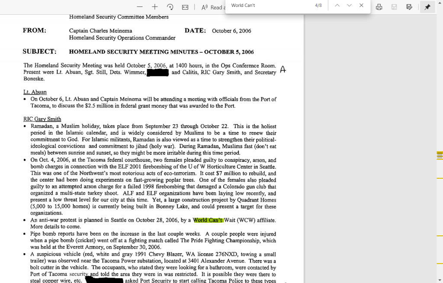Click the scrollbar thumb on right edge
This screenshot has width=443, height=283.
click(440, 155)
